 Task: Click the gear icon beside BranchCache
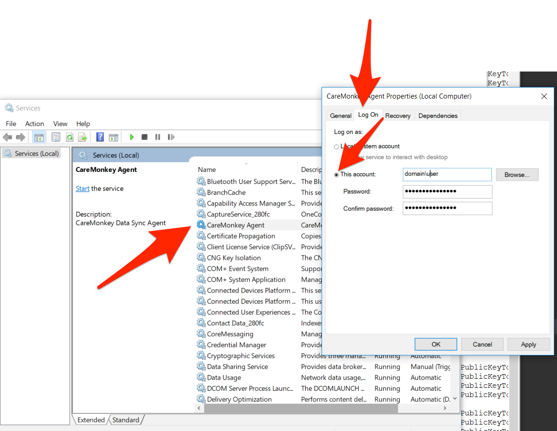tap(201, 193)
